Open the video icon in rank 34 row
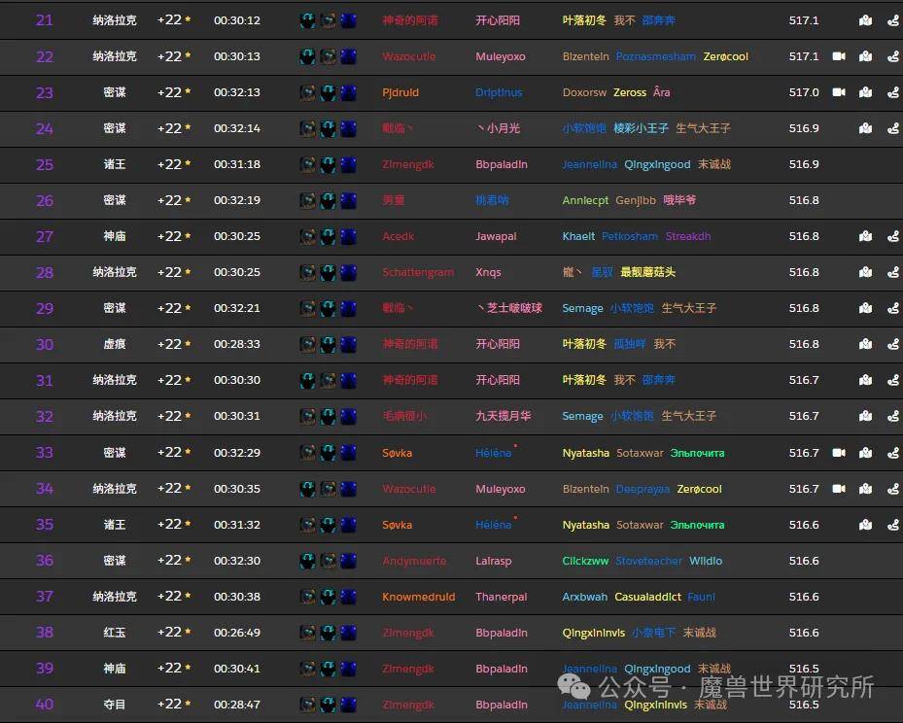Screen dimensions: 903x723 click(839, 489)
